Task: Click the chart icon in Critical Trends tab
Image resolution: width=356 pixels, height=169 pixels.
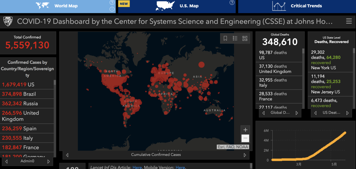Action: click(279, 6)
